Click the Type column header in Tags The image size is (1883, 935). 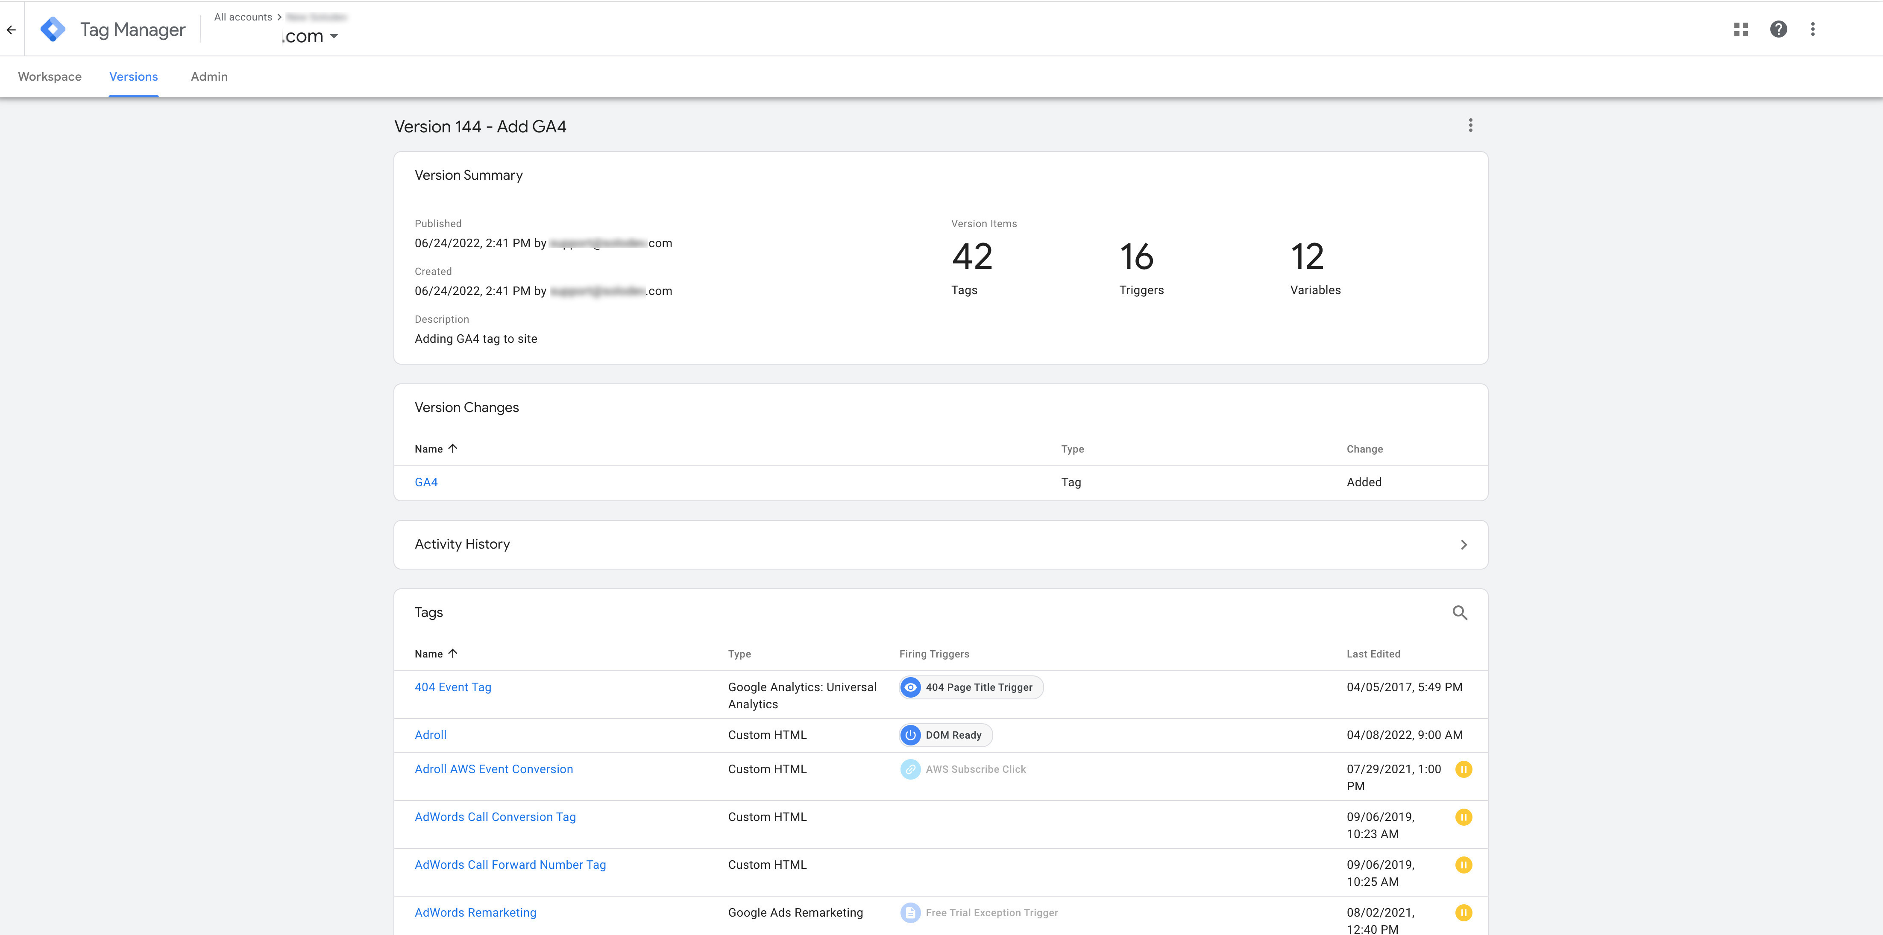pos(740,654)
